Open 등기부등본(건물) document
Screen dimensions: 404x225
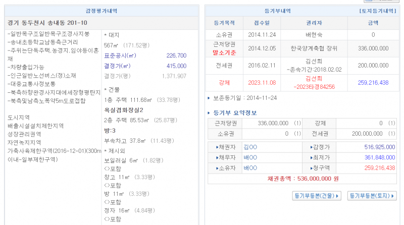click(317, 195)
